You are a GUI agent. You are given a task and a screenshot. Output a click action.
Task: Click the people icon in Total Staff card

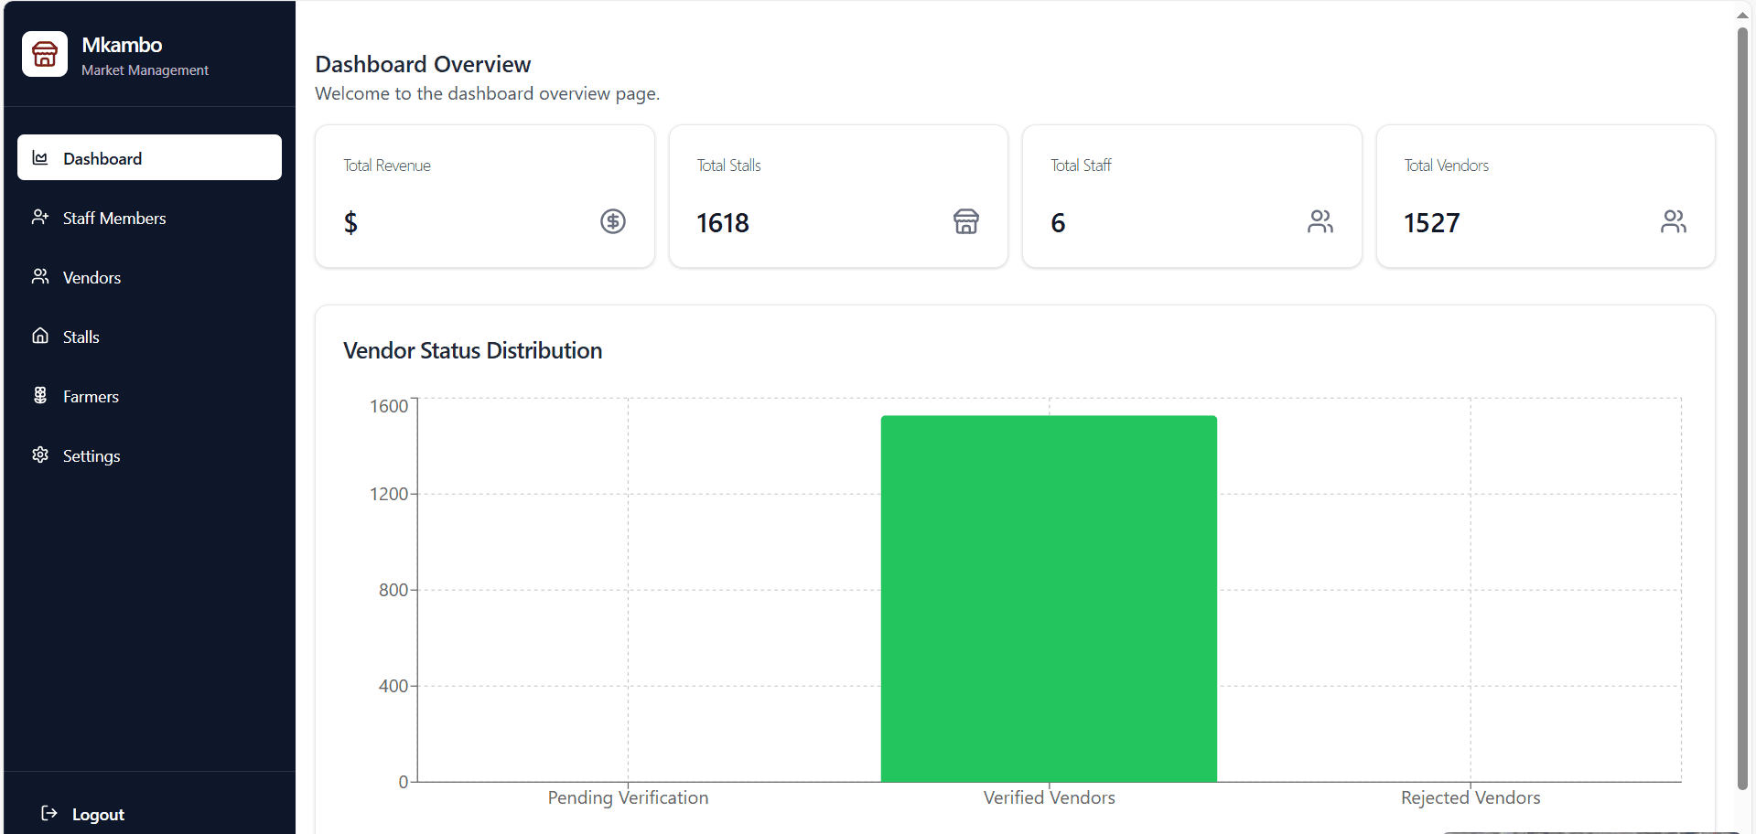[1320, 221]
